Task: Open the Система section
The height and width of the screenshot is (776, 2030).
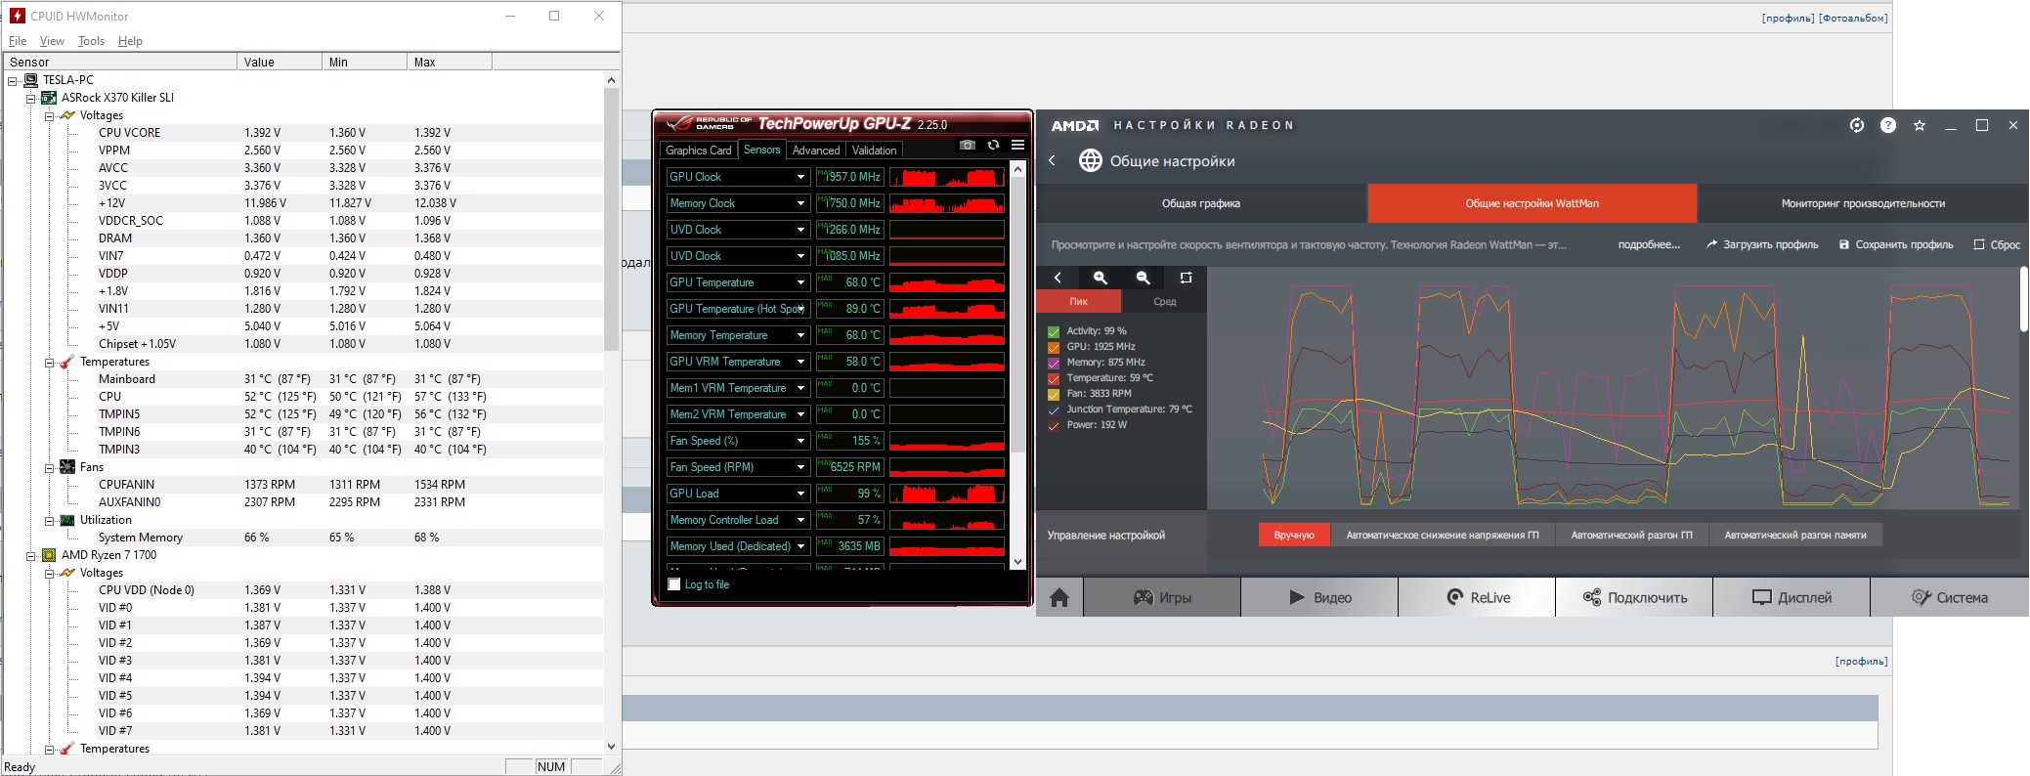Action: coord(1950,597)
